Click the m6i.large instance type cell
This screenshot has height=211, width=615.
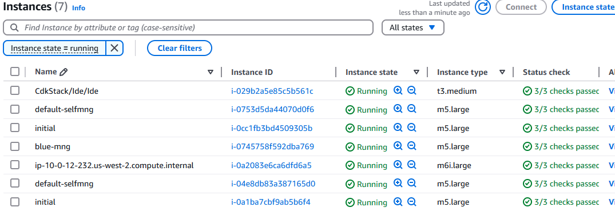pos(454,165)
